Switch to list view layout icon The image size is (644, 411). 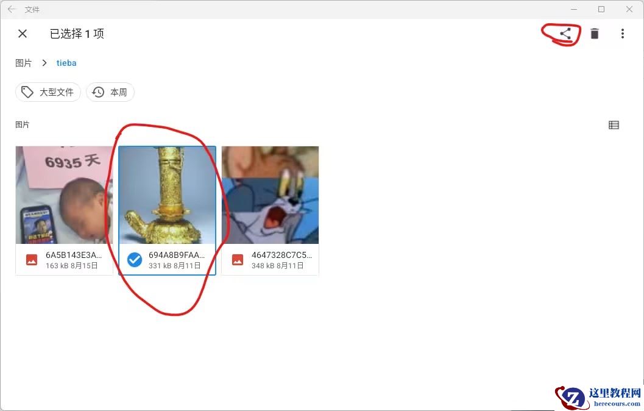[x=614, y=125]
